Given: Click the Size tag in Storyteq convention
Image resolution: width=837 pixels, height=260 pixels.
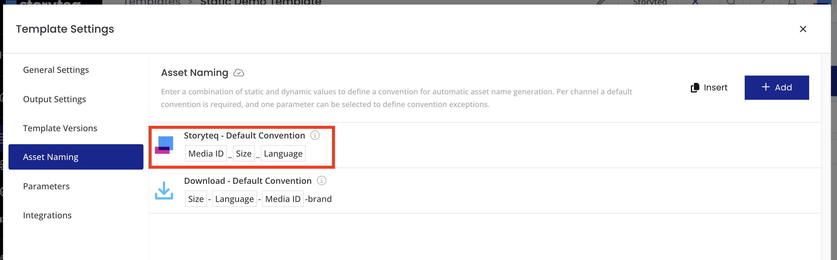Looking at the screenshot, I should (243, 154).
